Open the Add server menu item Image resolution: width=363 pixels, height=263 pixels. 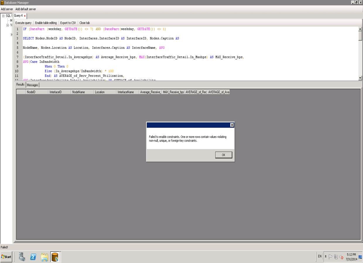point(7,9)
